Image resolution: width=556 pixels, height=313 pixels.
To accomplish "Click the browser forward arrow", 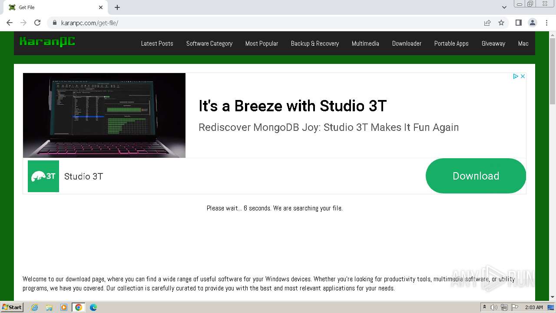I will [x=23, y=23].
